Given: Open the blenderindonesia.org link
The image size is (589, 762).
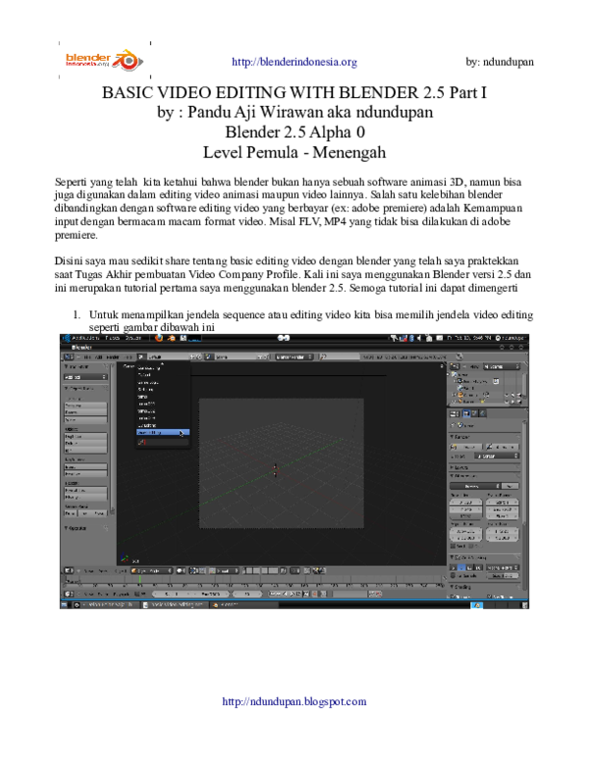Looking at the screenshot, I should click(294, 62).
